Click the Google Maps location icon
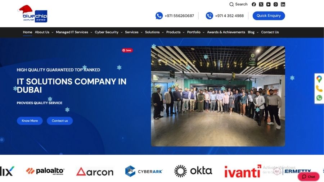 tap(319, 79)
